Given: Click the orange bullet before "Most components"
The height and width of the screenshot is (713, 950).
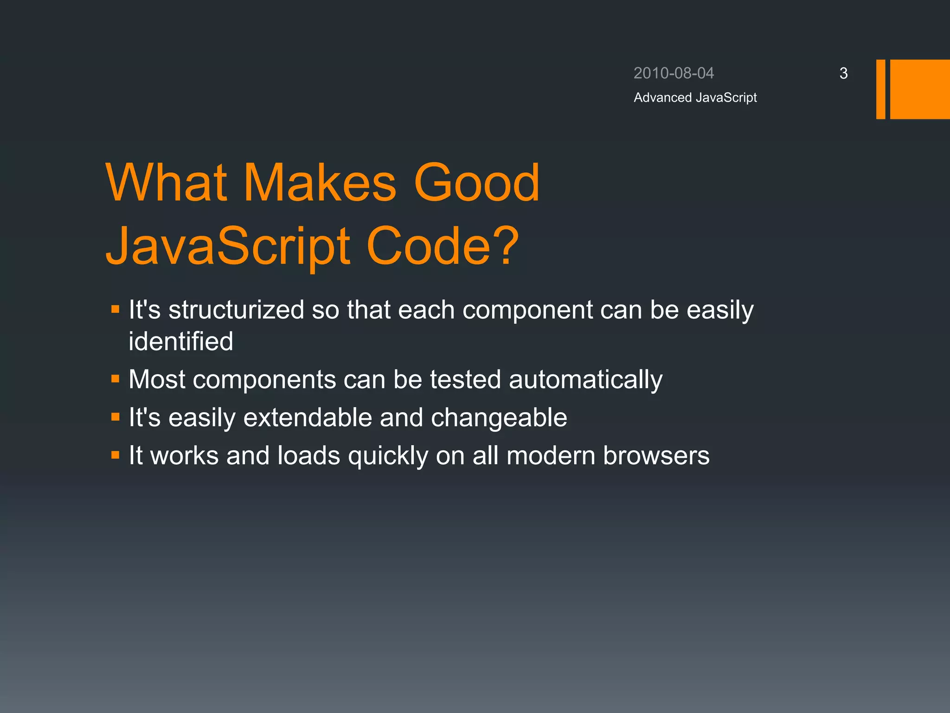Looking at the screenshot, I should [x=116, y=379].
